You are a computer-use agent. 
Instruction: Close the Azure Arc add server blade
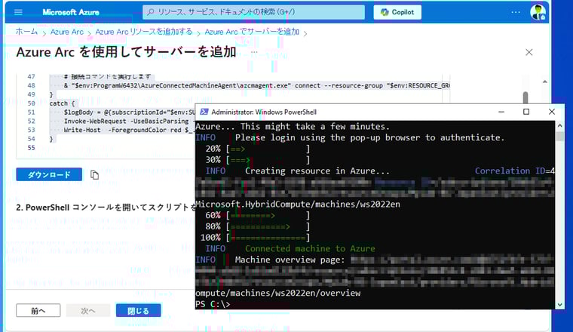click(529, 52)
